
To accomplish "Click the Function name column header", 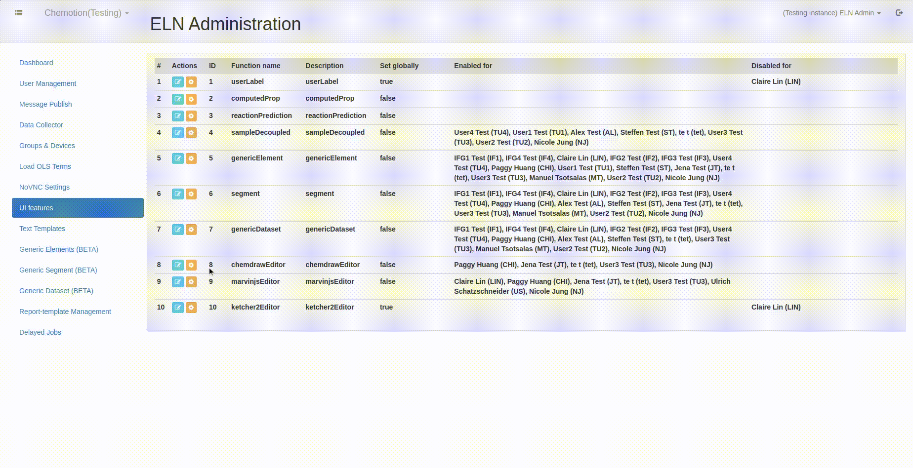I will pos(255,66).
